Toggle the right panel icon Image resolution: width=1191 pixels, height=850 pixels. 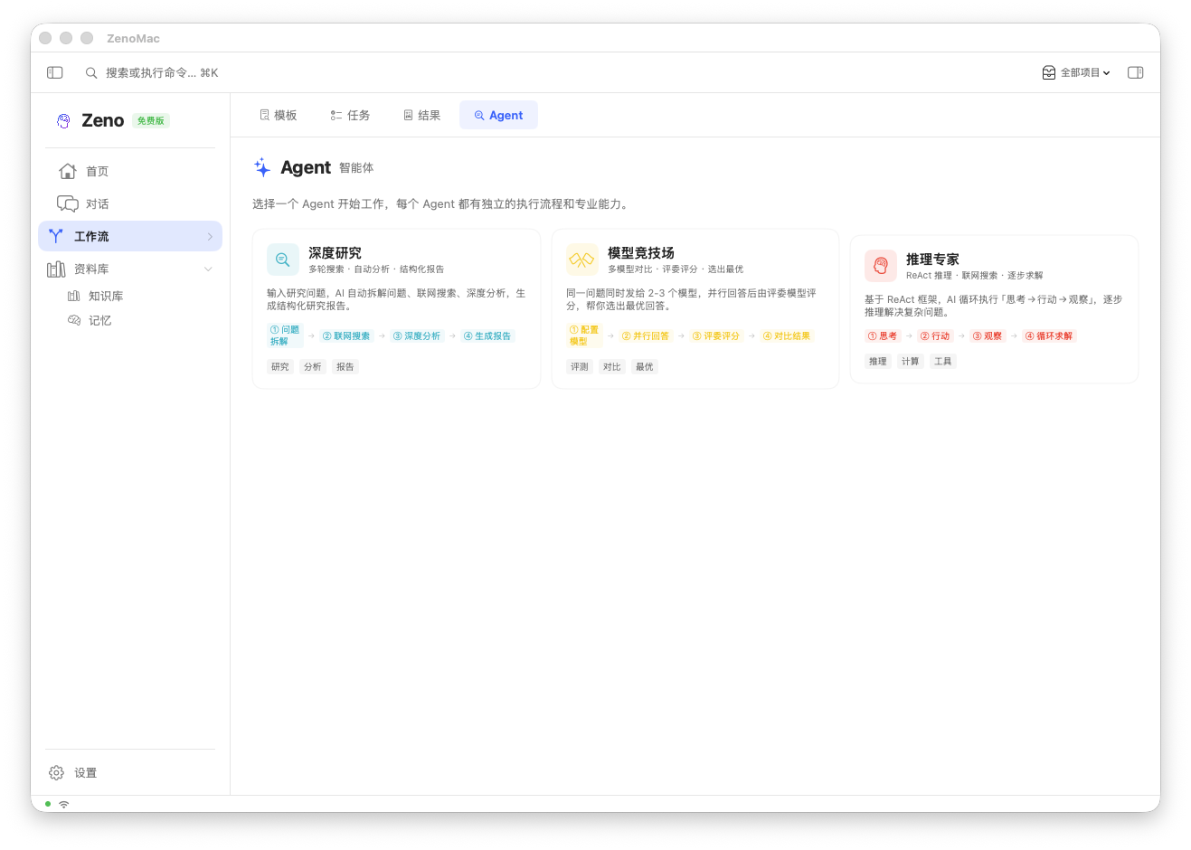pos(1135,72)
